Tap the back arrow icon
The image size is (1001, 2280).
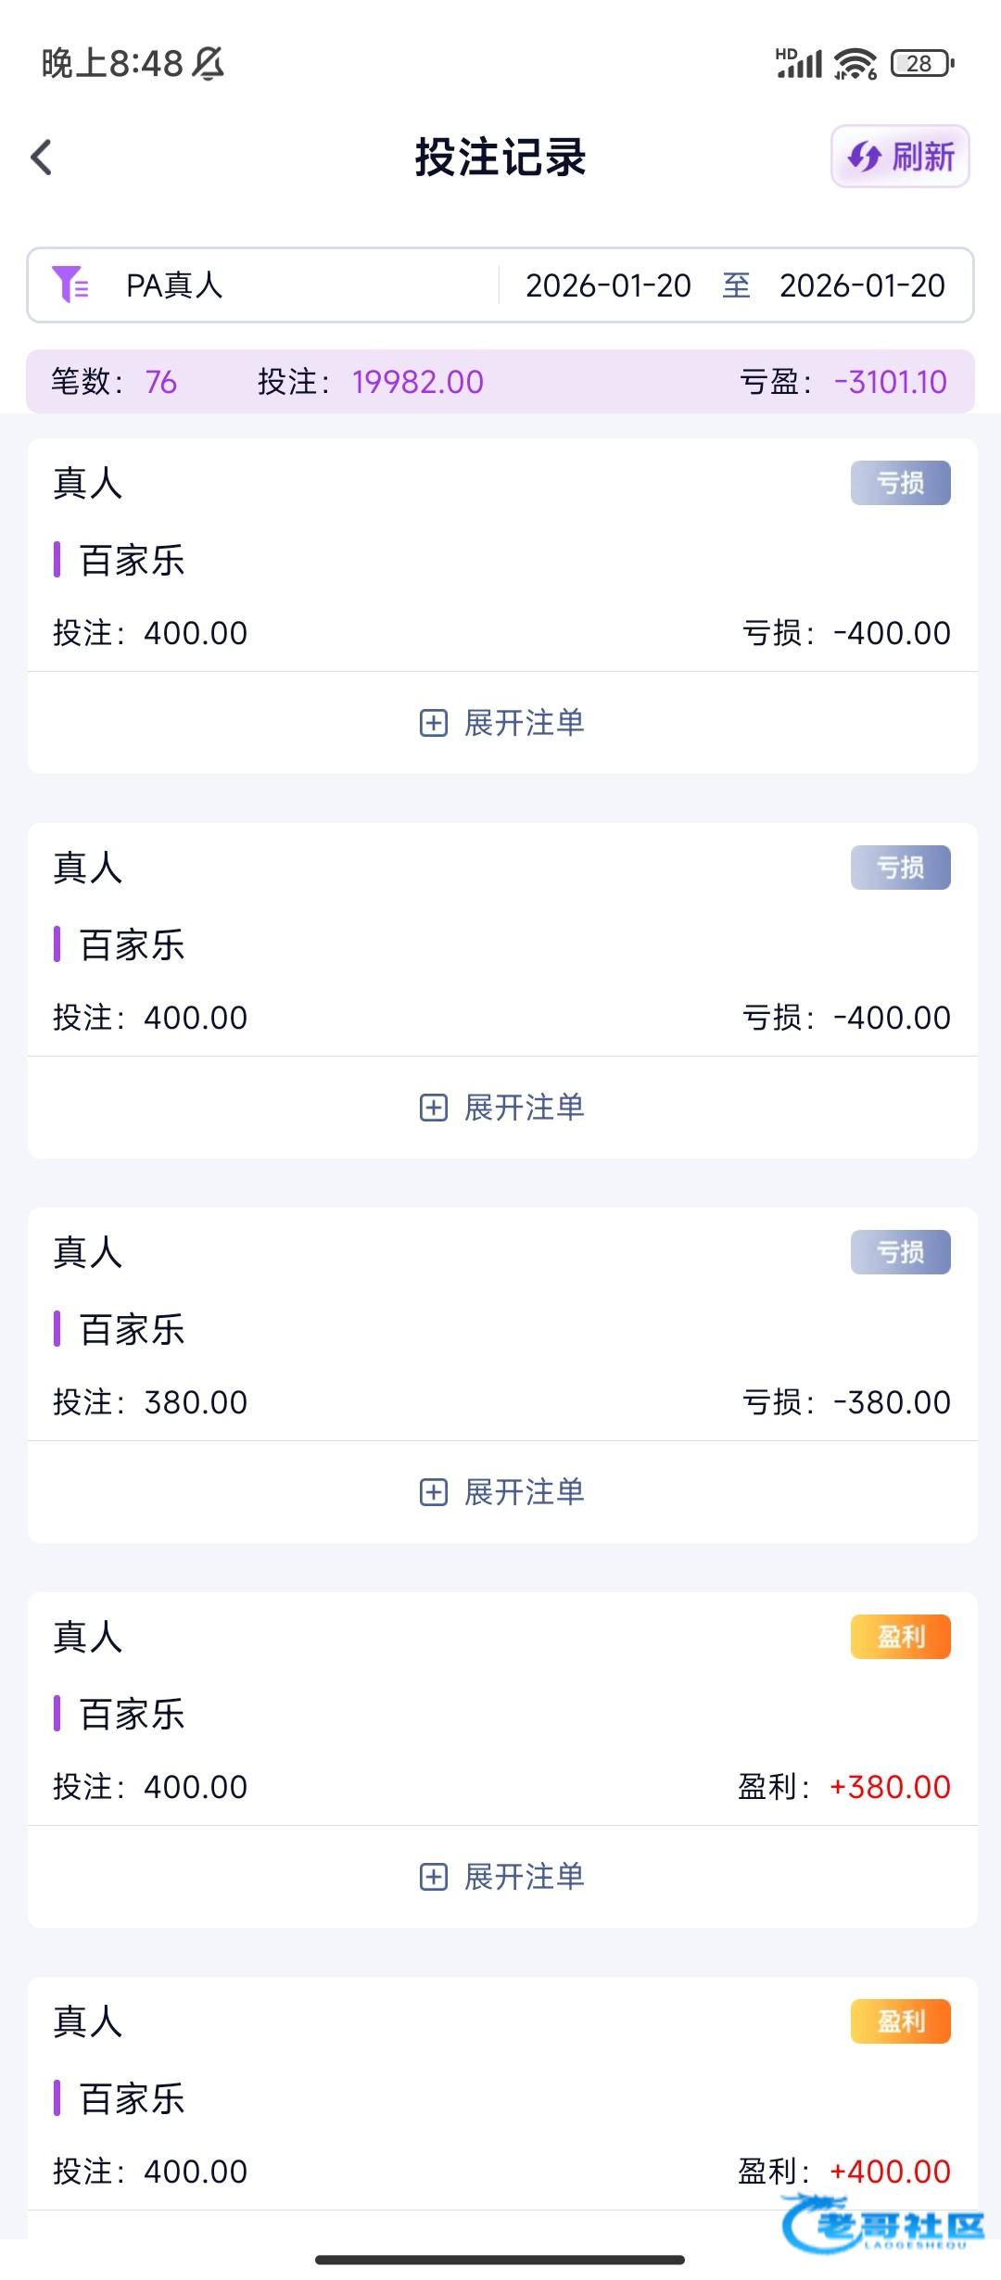point(42,158)
